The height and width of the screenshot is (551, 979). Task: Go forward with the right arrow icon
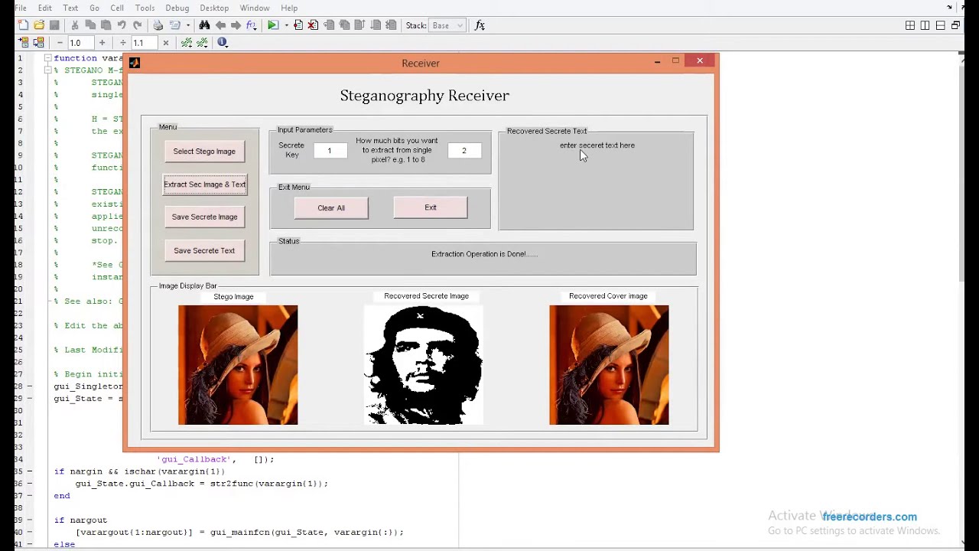pos(236,25)
